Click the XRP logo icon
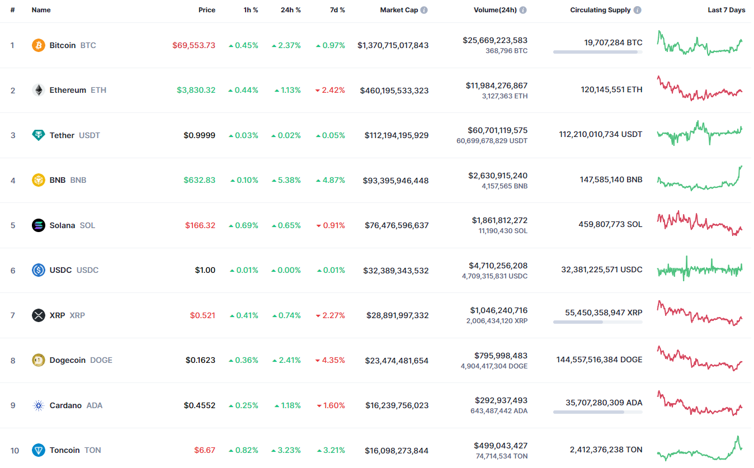The image size is (754, 468). click(x=38, y=315)
